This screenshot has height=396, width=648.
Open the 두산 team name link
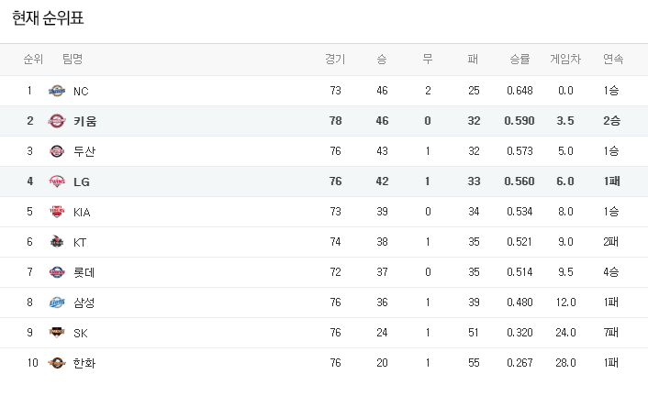pos(85,151)
